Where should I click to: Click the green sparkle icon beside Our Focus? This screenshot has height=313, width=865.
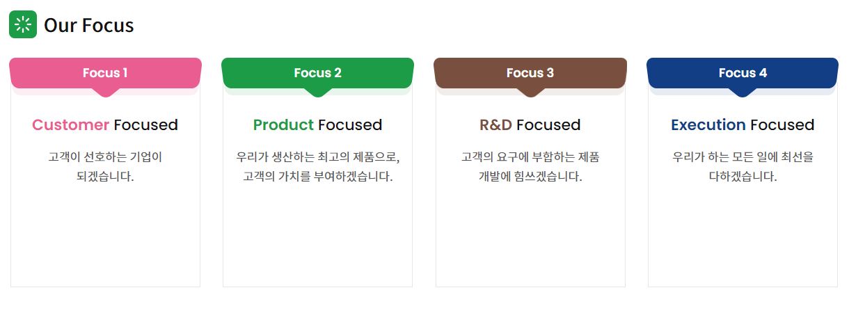23,25
